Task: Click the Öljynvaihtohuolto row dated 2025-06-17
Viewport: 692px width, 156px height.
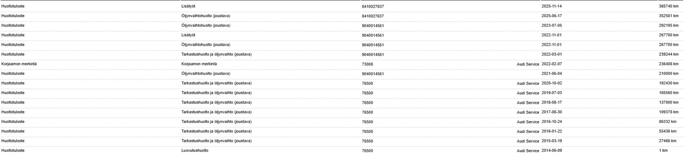Action: pyautogui.click(x=342, y=16)
